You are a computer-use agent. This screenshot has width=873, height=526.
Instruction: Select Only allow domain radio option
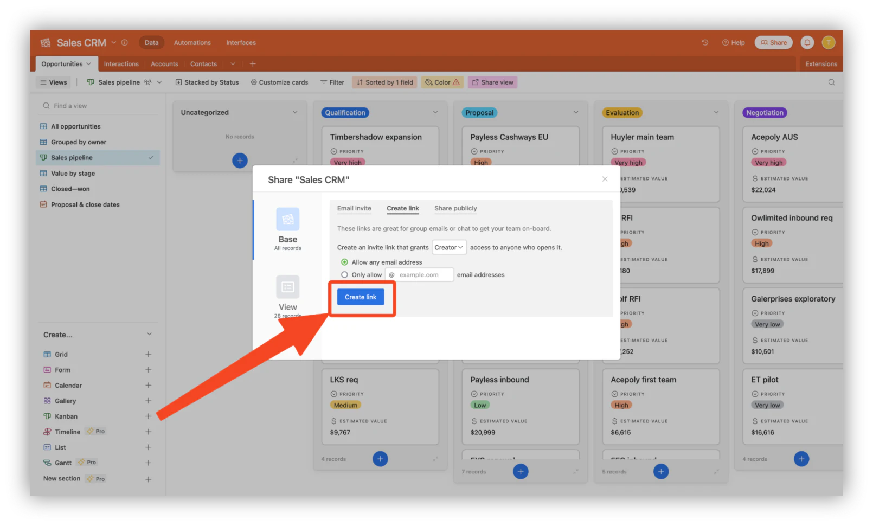pos(344,275)
